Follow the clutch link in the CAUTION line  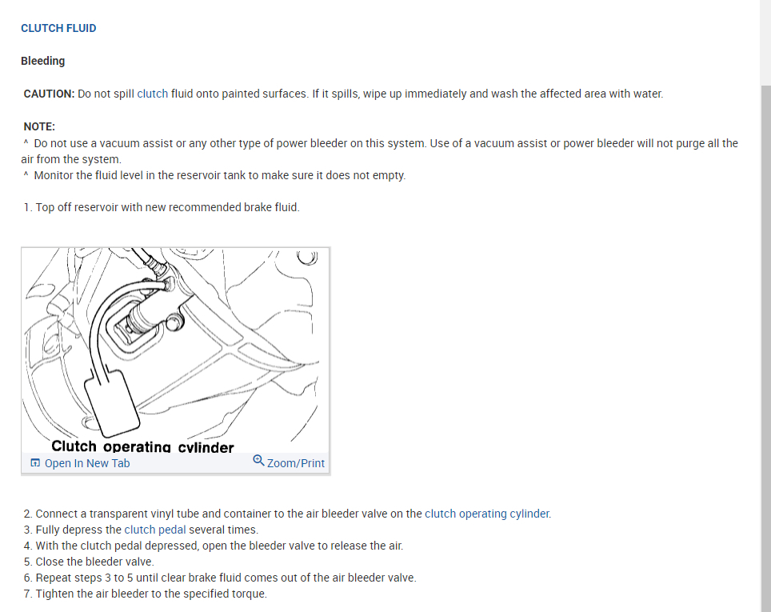pyautogui.click(x=153, y=94)
